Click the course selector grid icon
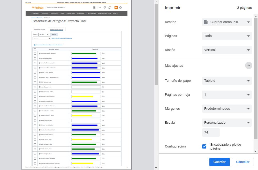The width and height of the screenshot is (258, 170). 94,8
